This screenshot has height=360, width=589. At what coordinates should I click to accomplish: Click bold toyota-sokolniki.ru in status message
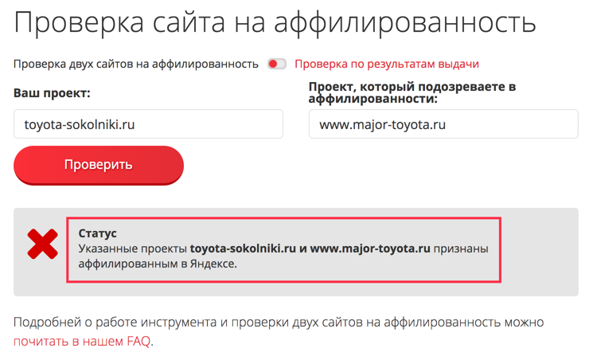click(x=243, y=248)
